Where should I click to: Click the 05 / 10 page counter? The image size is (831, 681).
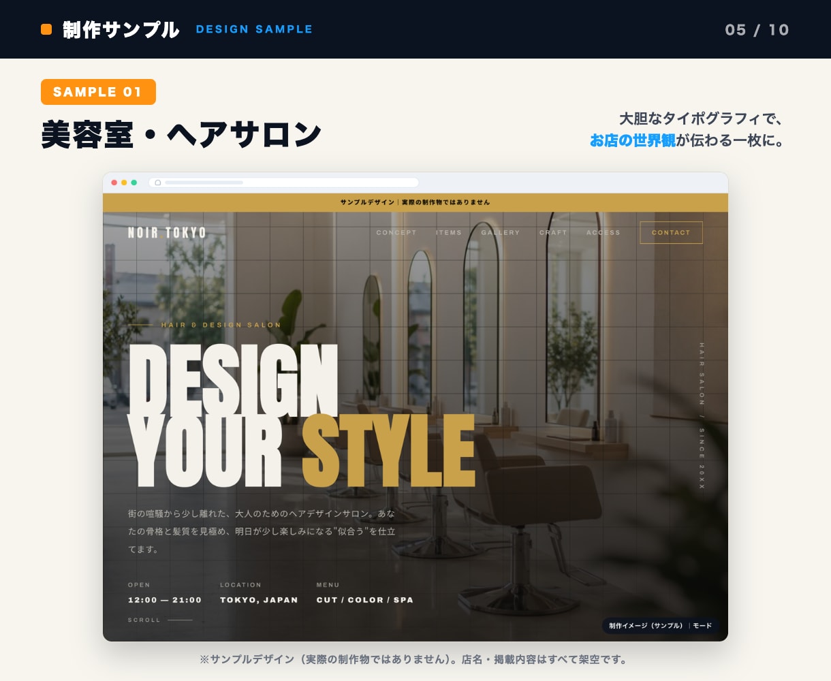tap(757, 29)
